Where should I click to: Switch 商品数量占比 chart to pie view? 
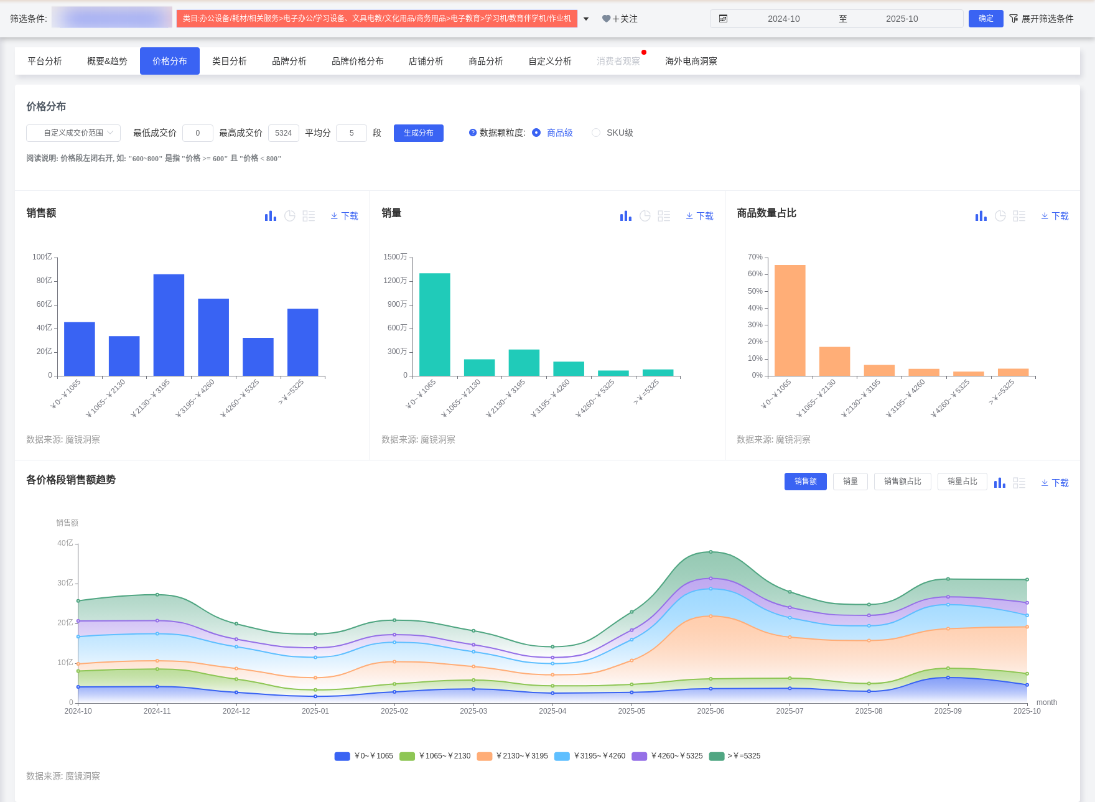(1000, 216)
